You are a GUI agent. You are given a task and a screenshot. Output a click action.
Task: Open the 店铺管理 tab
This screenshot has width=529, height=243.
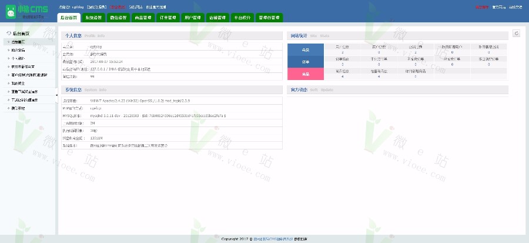(x=217, y=18)
